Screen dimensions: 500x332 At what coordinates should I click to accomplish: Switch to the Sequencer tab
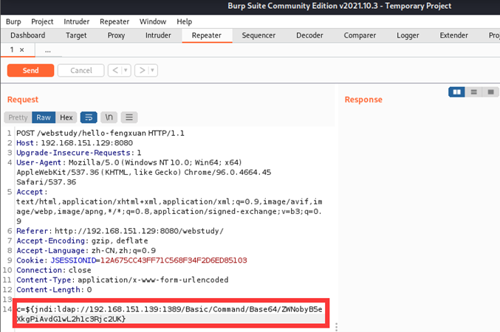point(258,35)
